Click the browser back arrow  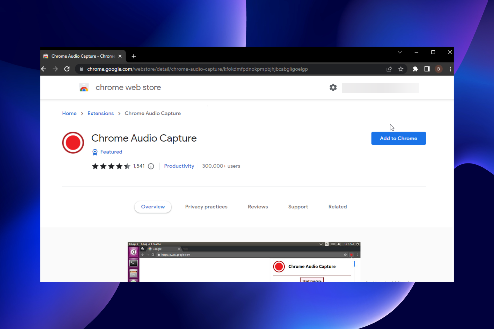[44, 69]
